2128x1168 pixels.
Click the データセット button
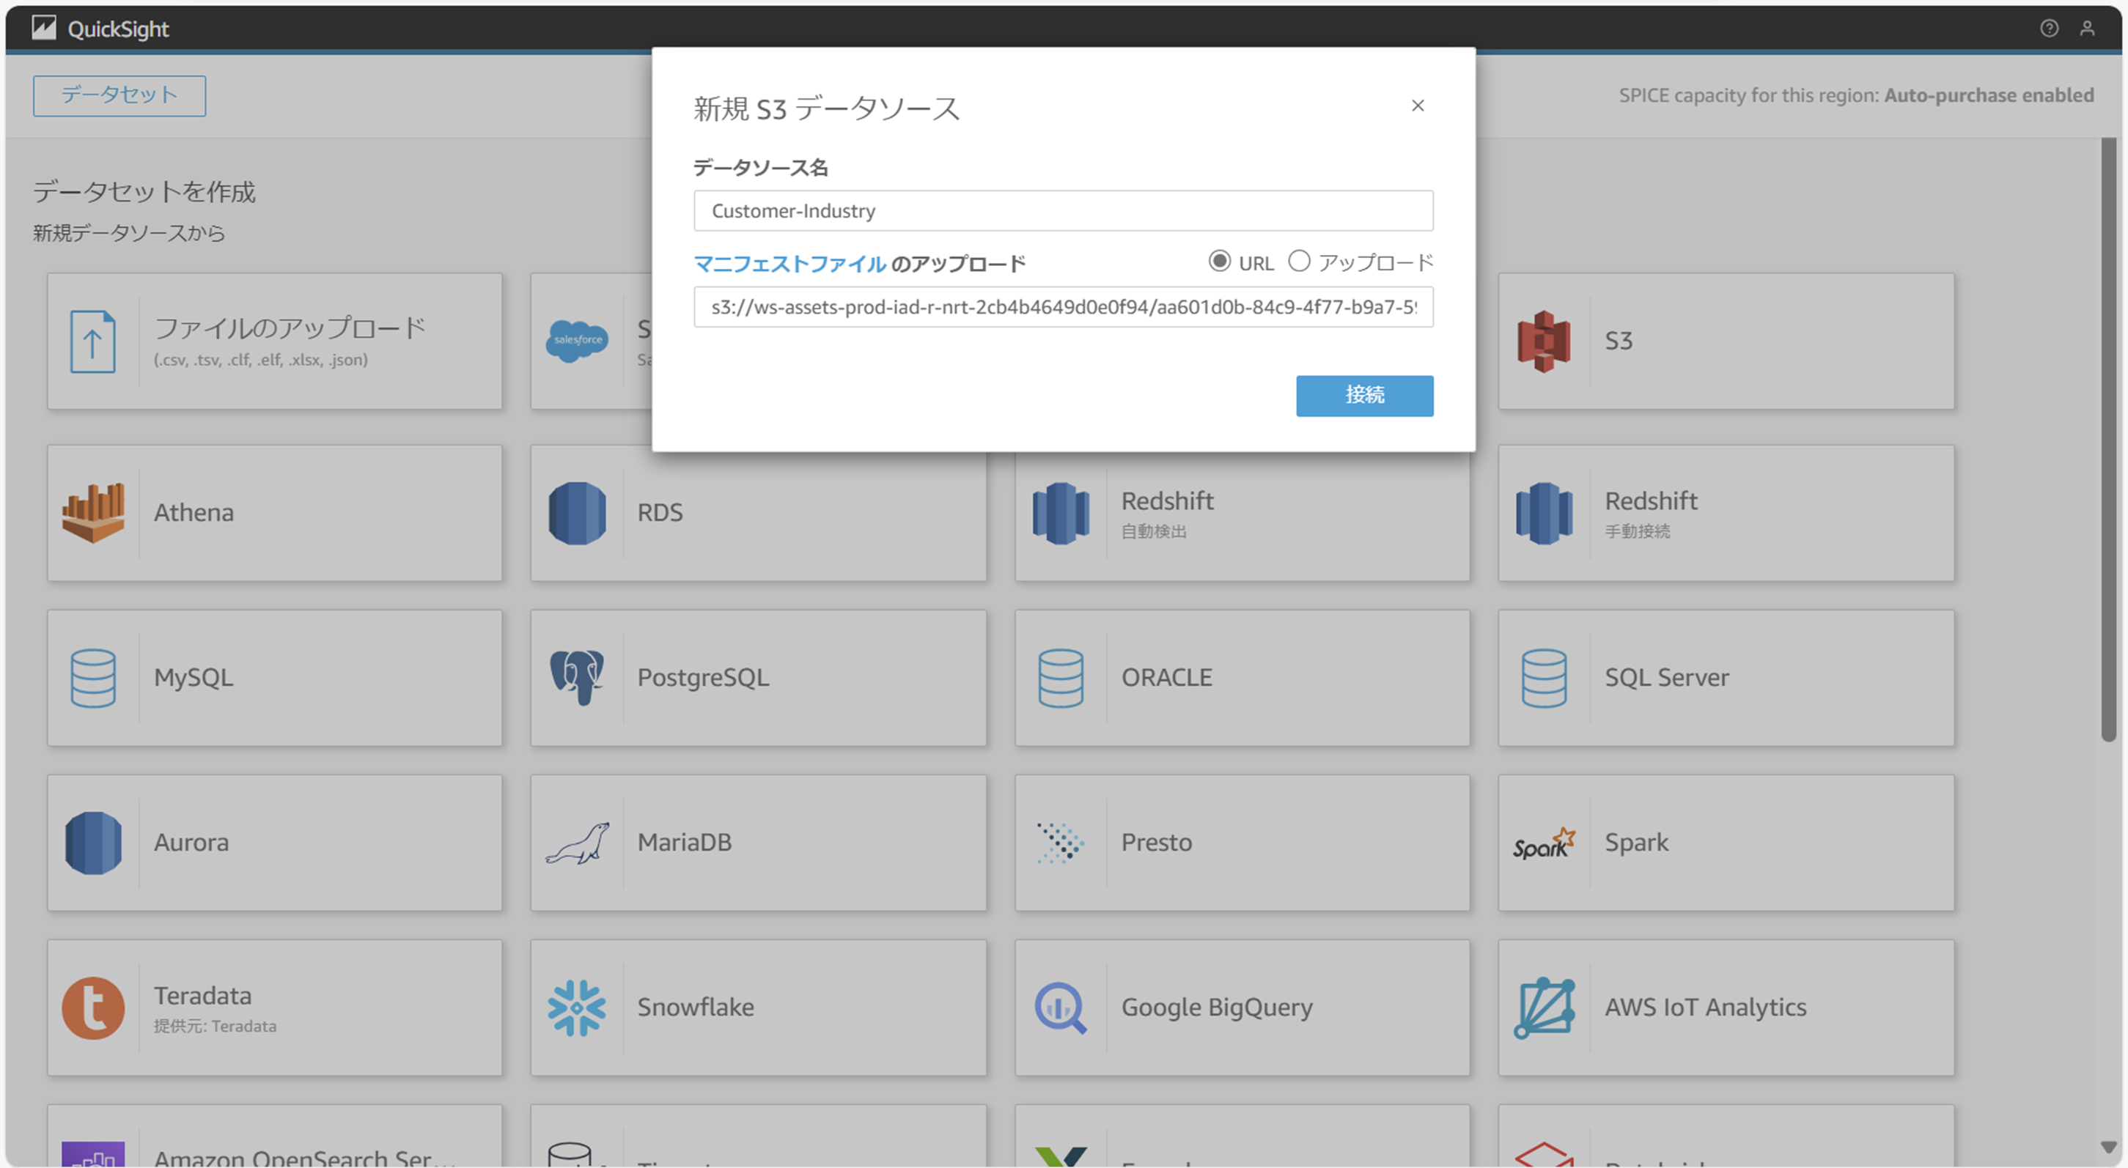click(119, 96)
